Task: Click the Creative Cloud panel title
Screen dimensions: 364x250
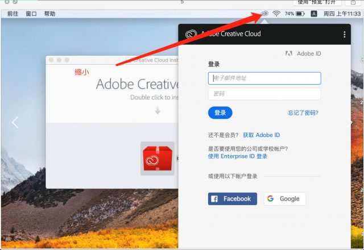Action: (x=231, y=34)
